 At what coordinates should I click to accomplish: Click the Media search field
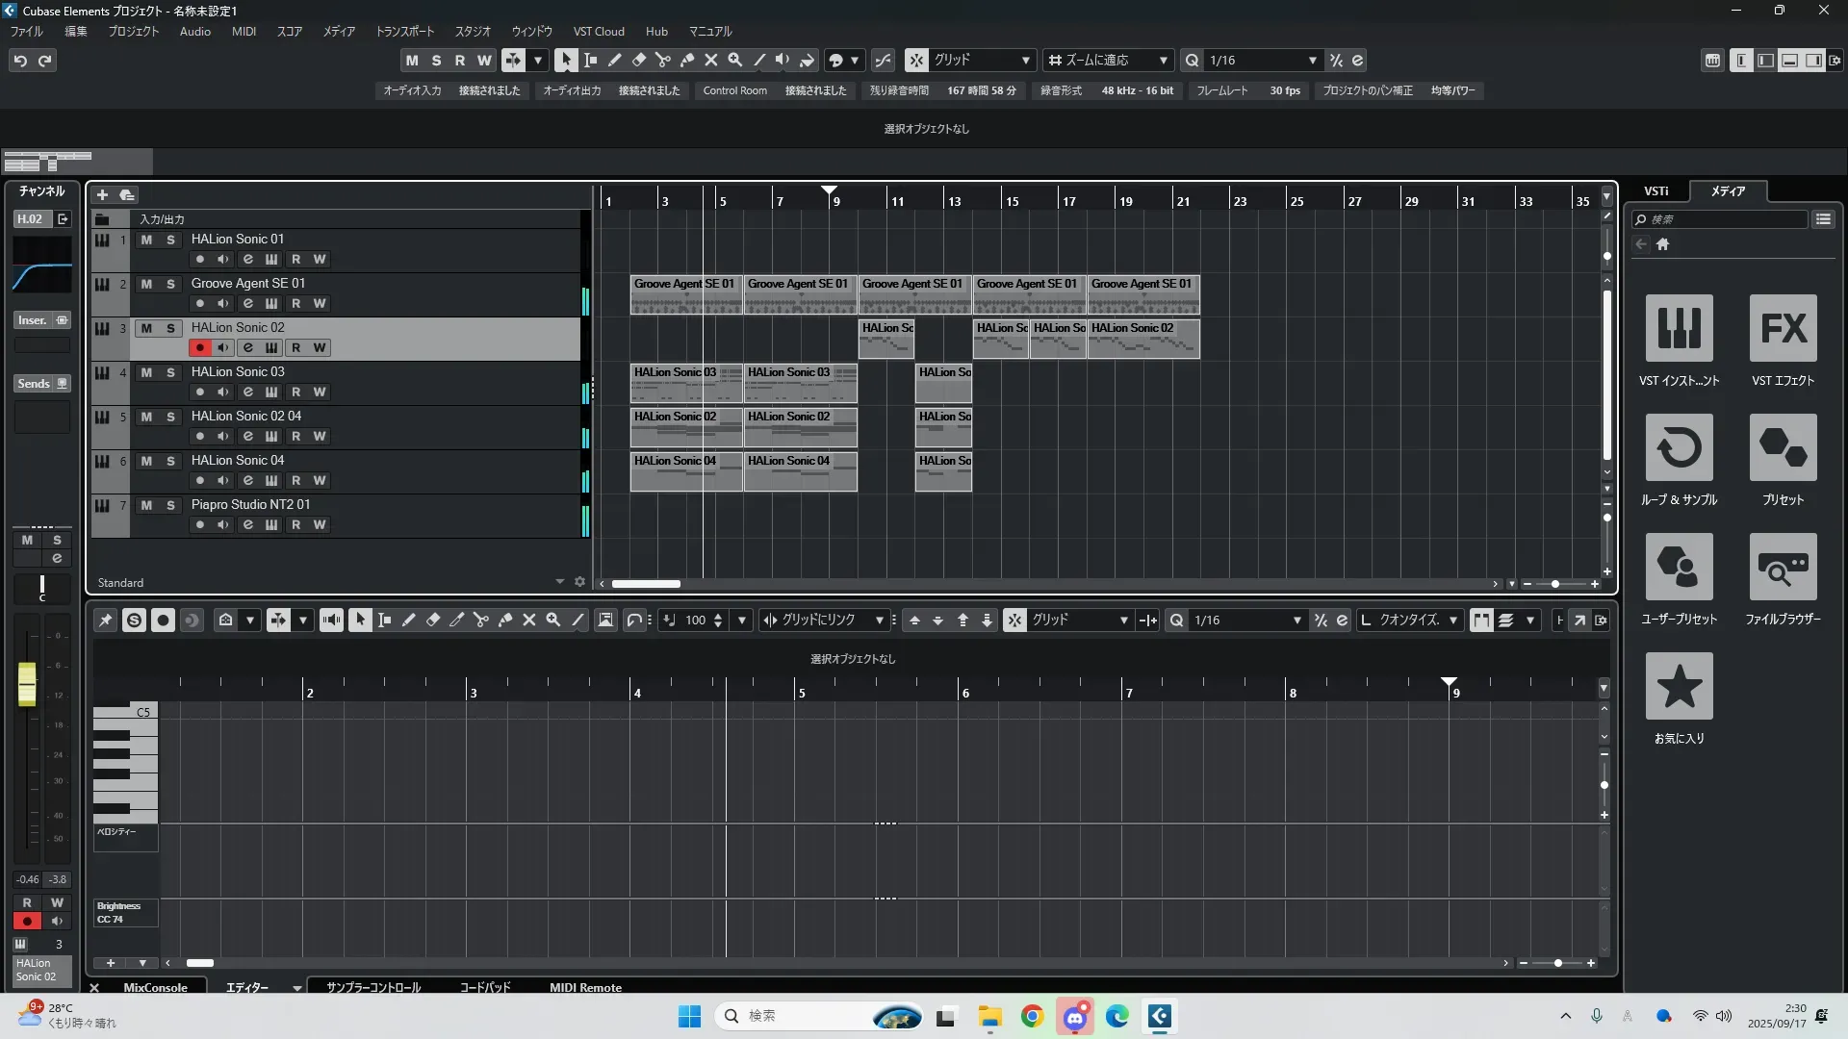coord(1723,219)
